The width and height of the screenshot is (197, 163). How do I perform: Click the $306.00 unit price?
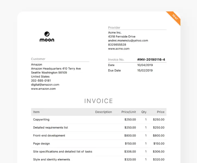coord(130,152)
